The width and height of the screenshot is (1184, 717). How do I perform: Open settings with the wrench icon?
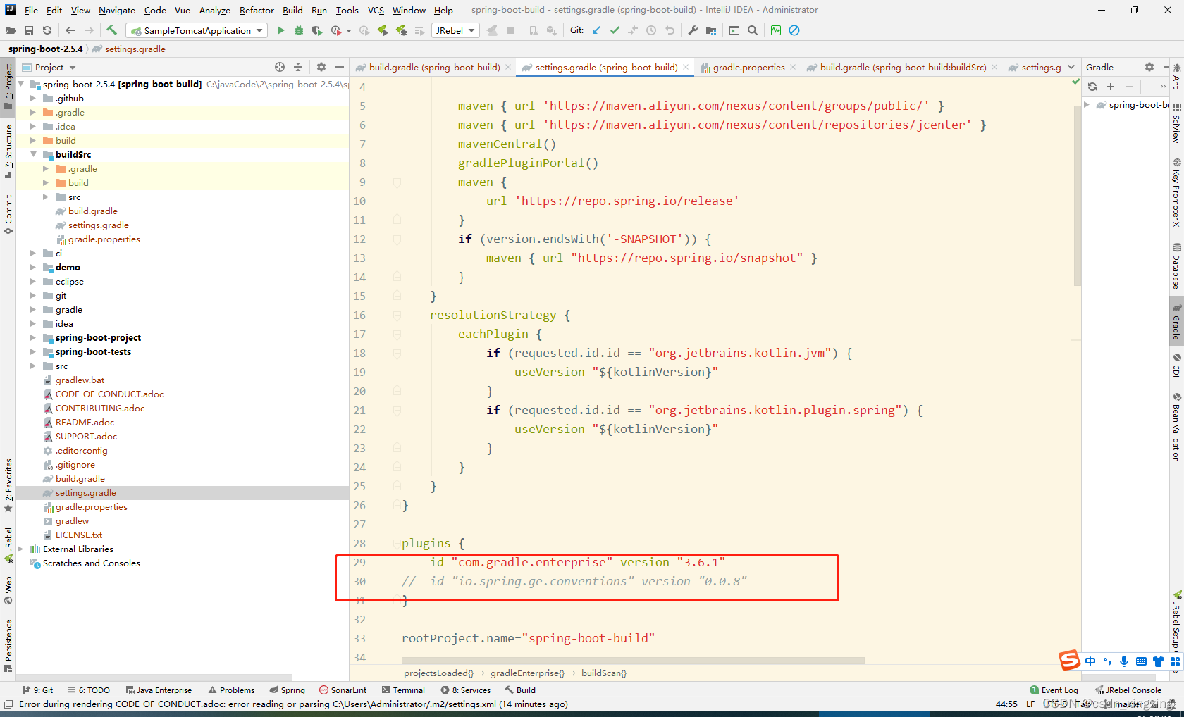(693, 30)
